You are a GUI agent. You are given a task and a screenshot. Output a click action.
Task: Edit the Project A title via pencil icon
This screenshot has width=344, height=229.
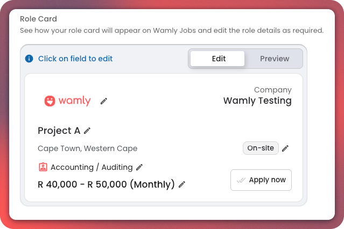pyautogui.click(x=87, y=131)
